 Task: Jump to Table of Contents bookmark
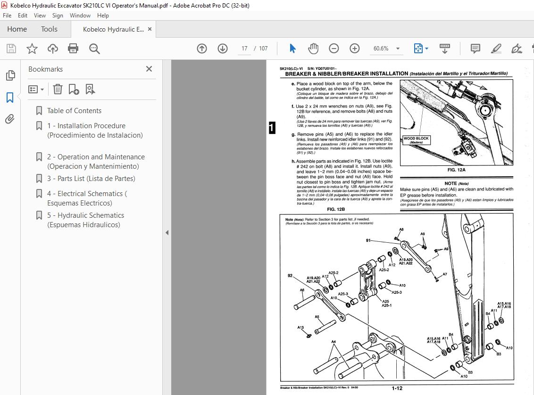[74, 111]
